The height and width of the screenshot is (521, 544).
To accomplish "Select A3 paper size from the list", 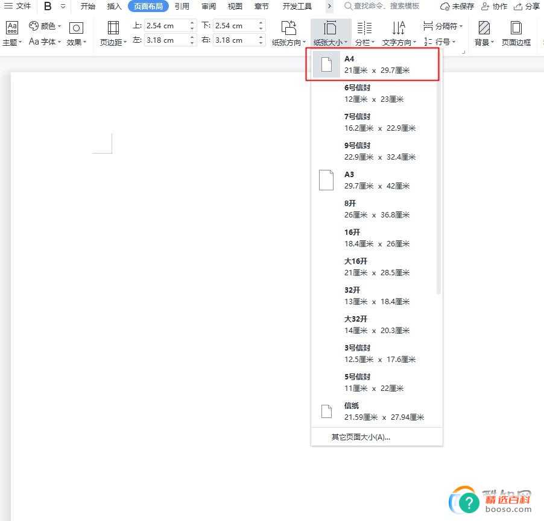I will click(368, 180).
